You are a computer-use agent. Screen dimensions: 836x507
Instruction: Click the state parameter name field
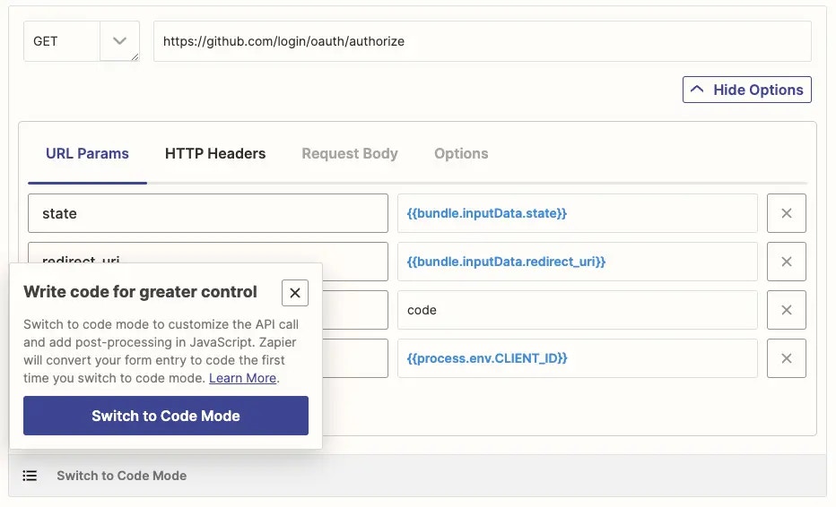[x=208, y=213]
